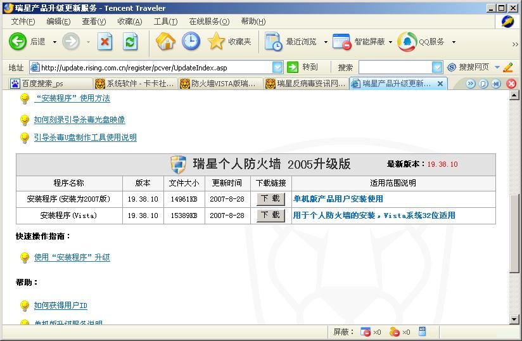Stop loading with the red X icon
Viewport: 522px width, 341px height.
click(x=105, y=42)
